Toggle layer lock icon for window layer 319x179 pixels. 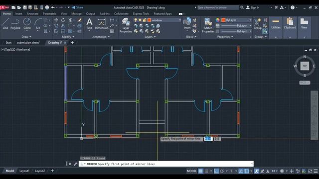pos(145,20)
